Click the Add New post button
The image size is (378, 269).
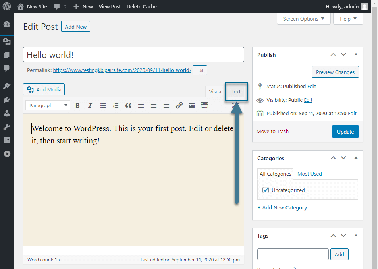pyautogui.click(x=76, y=27)
